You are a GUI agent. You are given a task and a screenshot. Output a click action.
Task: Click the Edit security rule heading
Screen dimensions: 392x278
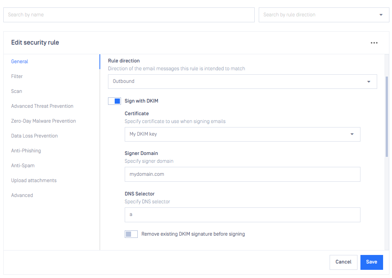click(x=35, y=42)
